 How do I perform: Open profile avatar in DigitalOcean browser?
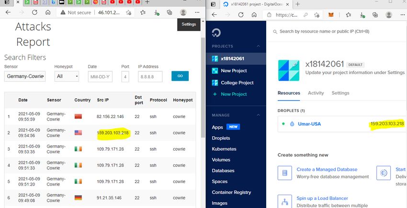tap(389, 15)
